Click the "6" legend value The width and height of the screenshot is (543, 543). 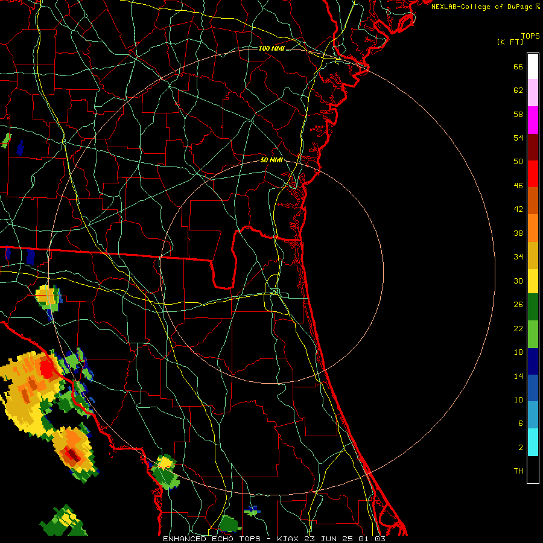pyautogui.click(x=521, y=424)
